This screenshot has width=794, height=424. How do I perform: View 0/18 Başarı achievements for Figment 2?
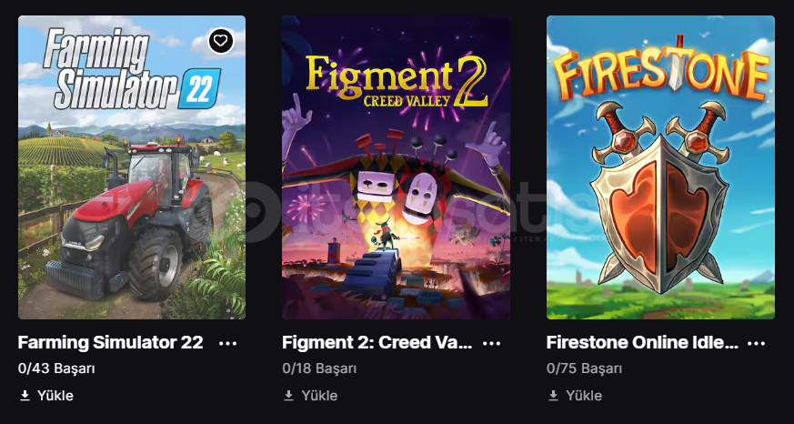(x=319, y=369)
